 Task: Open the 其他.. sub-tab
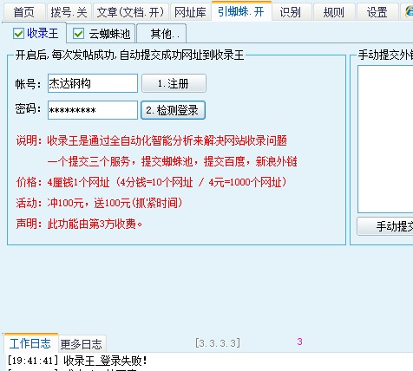161,34
